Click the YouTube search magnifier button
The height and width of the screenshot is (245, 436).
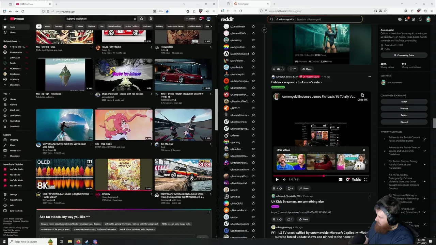[x=142, y=19]
